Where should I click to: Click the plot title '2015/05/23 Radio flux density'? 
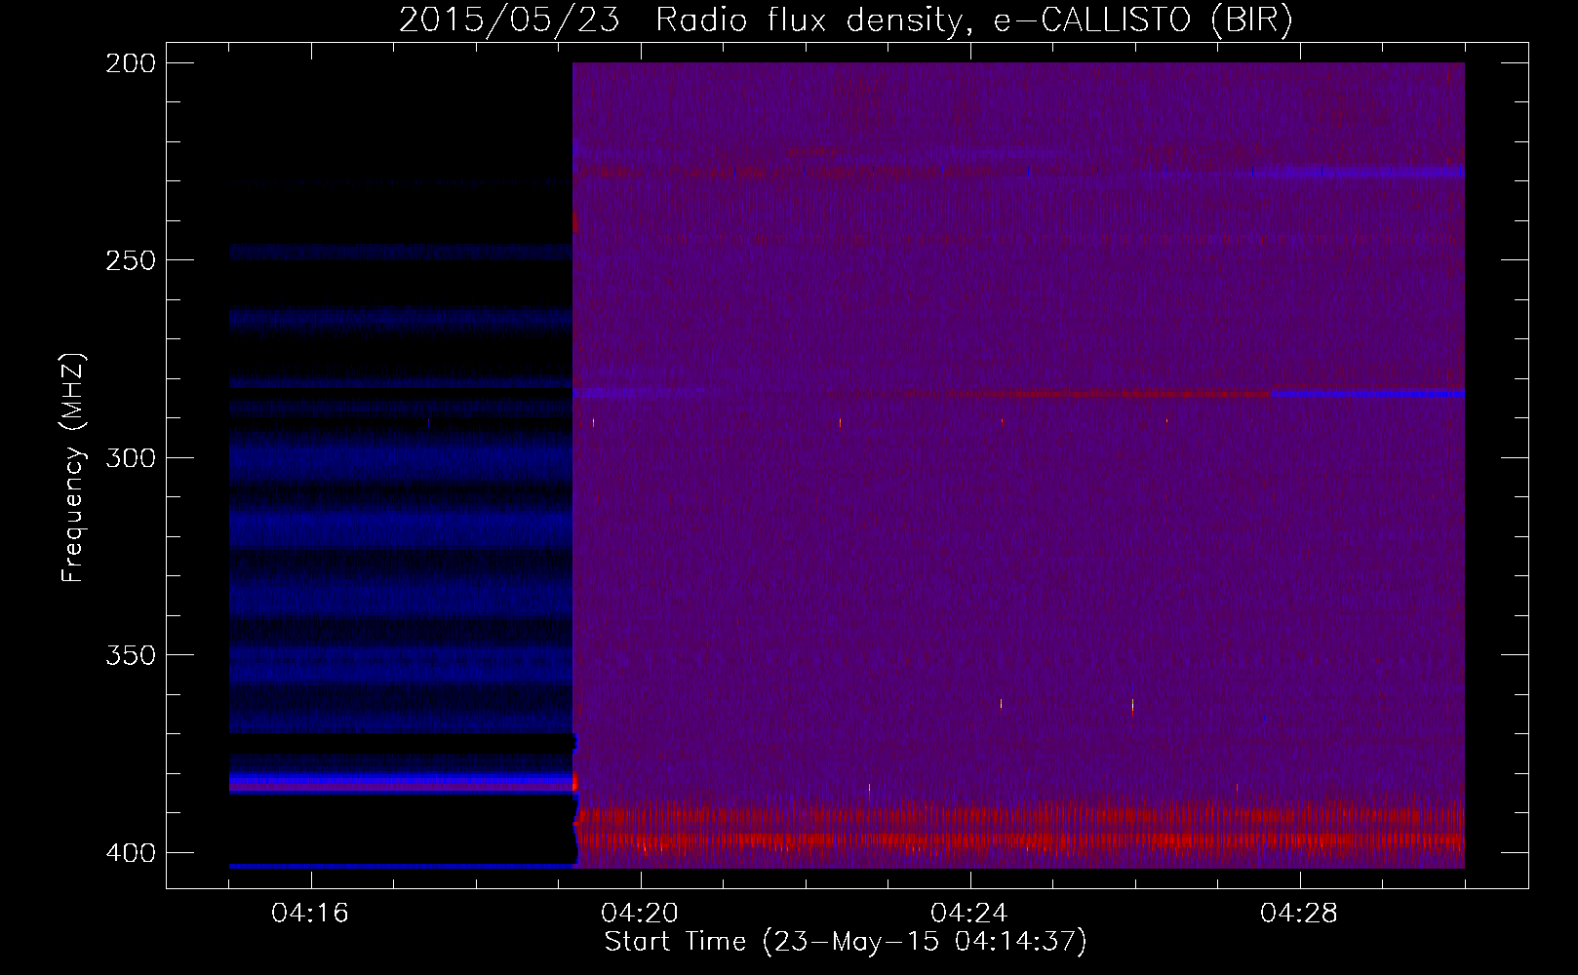click(x=846, y=20)
